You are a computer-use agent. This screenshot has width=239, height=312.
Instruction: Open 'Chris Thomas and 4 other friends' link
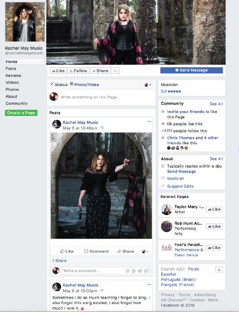pyautogui.click(x=193, y=140)
